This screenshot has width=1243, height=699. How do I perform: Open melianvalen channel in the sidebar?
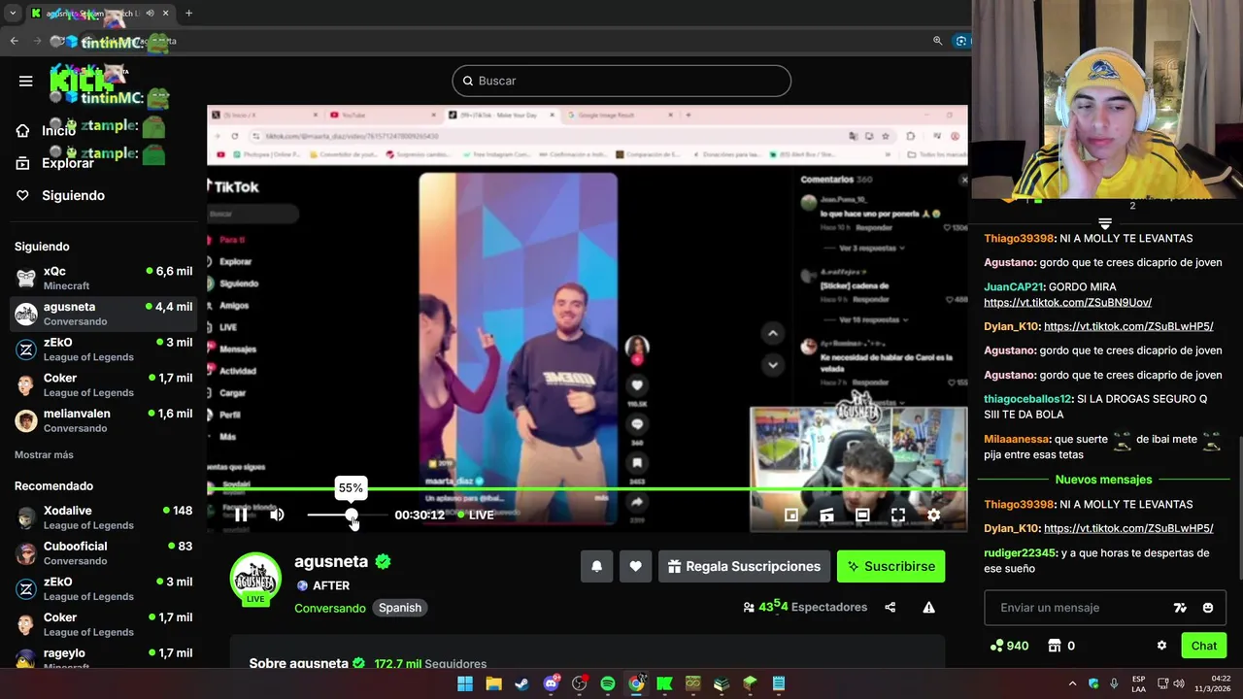tap(103, 420)
